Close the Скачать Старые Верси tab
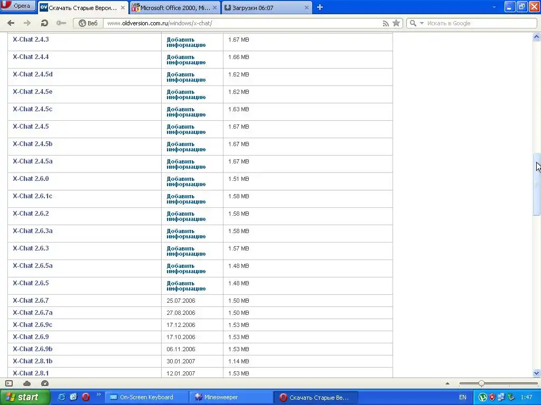The width and height of the screenshot is (541, 405). (x=123, y=7)
